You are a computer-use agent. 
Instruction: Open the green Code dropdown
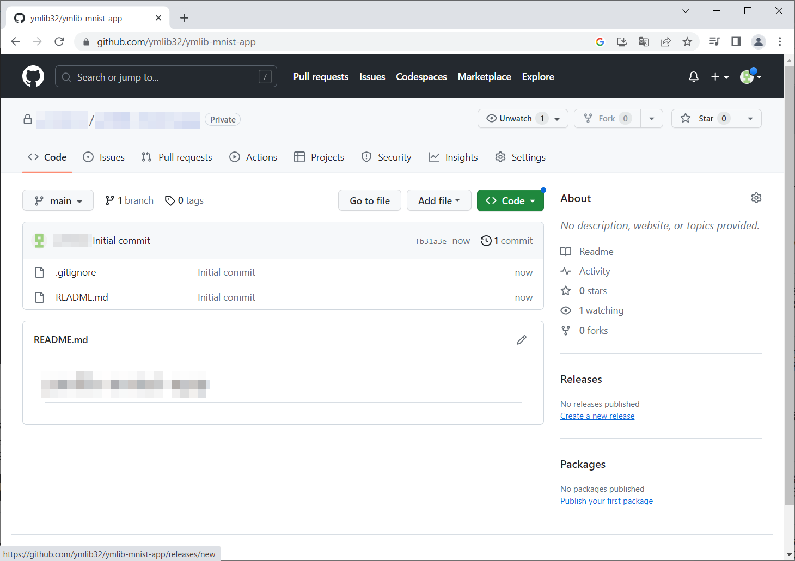pyautogui.click(x=510, y=200)
